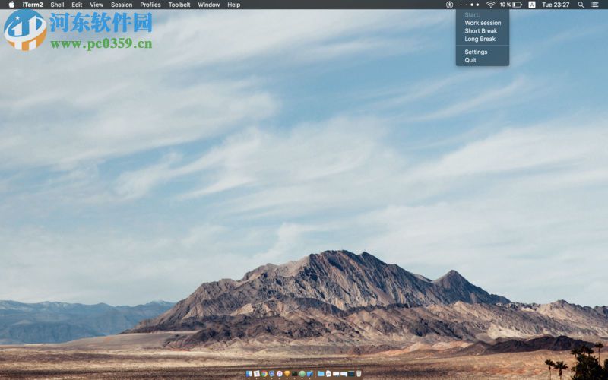Click the clock showing Tue 23:27
Screen dimensions: 608x380
point(556,5)
